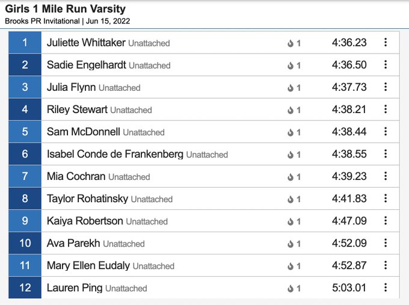Click the Unattached label next to Mia Cochran
This screenshot has width=409, height=305.
coord(129,177)
